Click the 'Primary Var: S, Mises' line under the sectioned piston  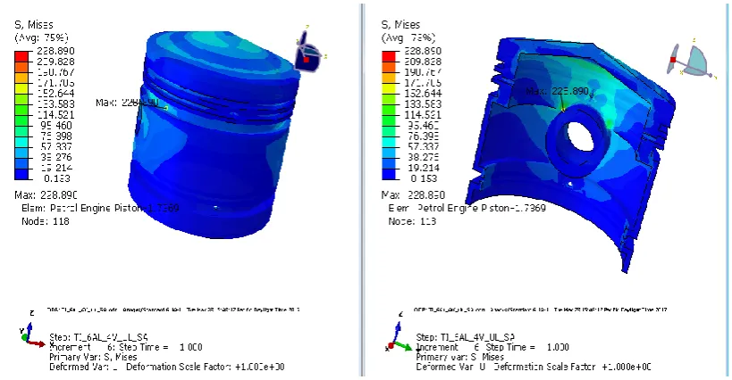click(459, 357)
